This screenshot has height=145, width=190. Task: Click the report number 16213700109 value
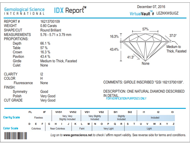tap(50, 22)
